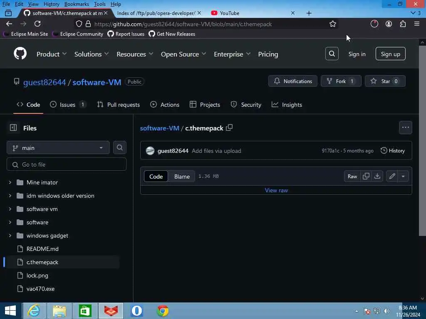Open new tab with plus icon
The height and width of the screenshot is (319, 426).
point(309,13)
